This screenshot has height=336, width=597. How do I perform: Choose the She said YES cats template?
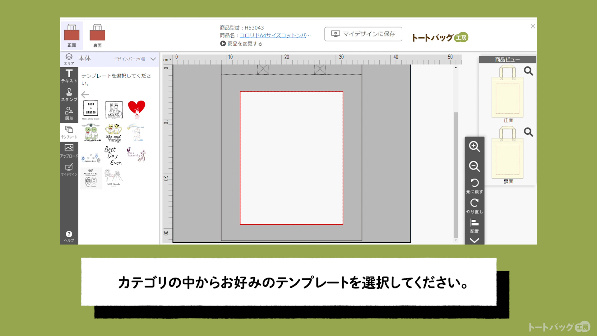point(113,133)
